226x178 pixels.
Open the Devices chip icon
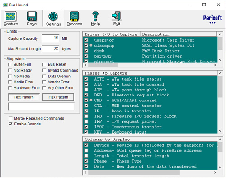(74, 16)
